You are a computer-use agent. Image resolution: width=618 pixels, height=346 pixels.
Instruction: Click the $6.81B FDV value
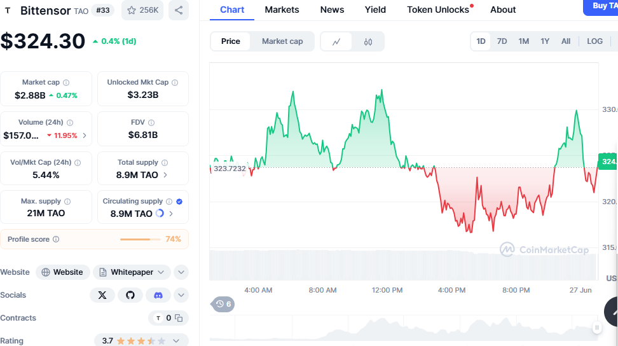coord(142,135)
